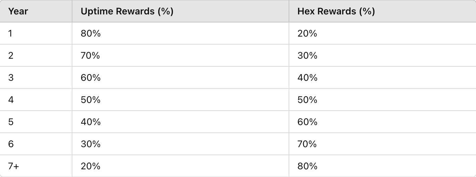Select the Year 2 cell
This screenshot has height=177, width=476.
(11, 56)
